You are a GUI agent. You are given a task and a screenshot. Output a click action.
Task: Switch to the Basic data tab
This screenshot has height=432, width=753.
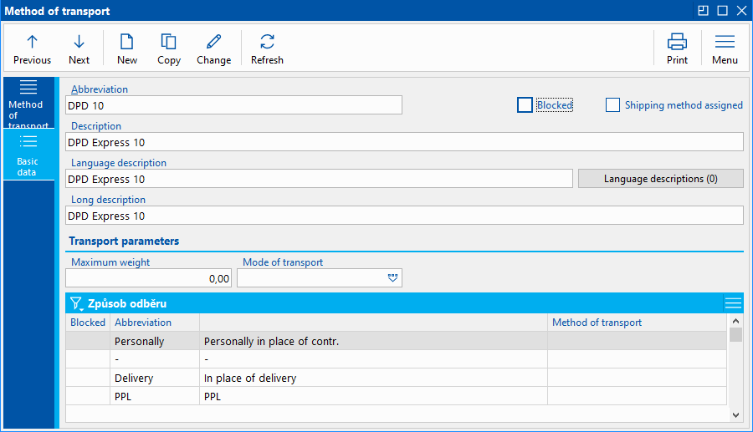tap(28, 155)
